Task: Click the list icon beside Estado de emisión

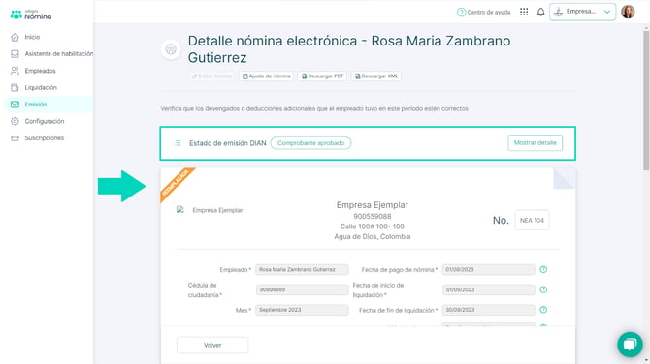Action: point(178,143)
